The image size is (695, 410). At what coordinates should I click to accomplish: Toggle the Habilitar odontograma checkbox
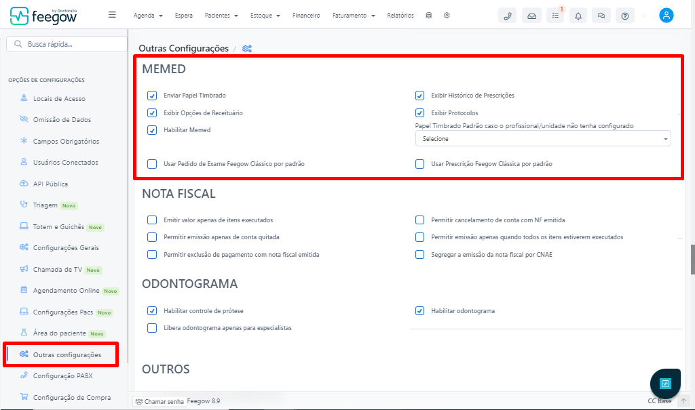point(419,311)
